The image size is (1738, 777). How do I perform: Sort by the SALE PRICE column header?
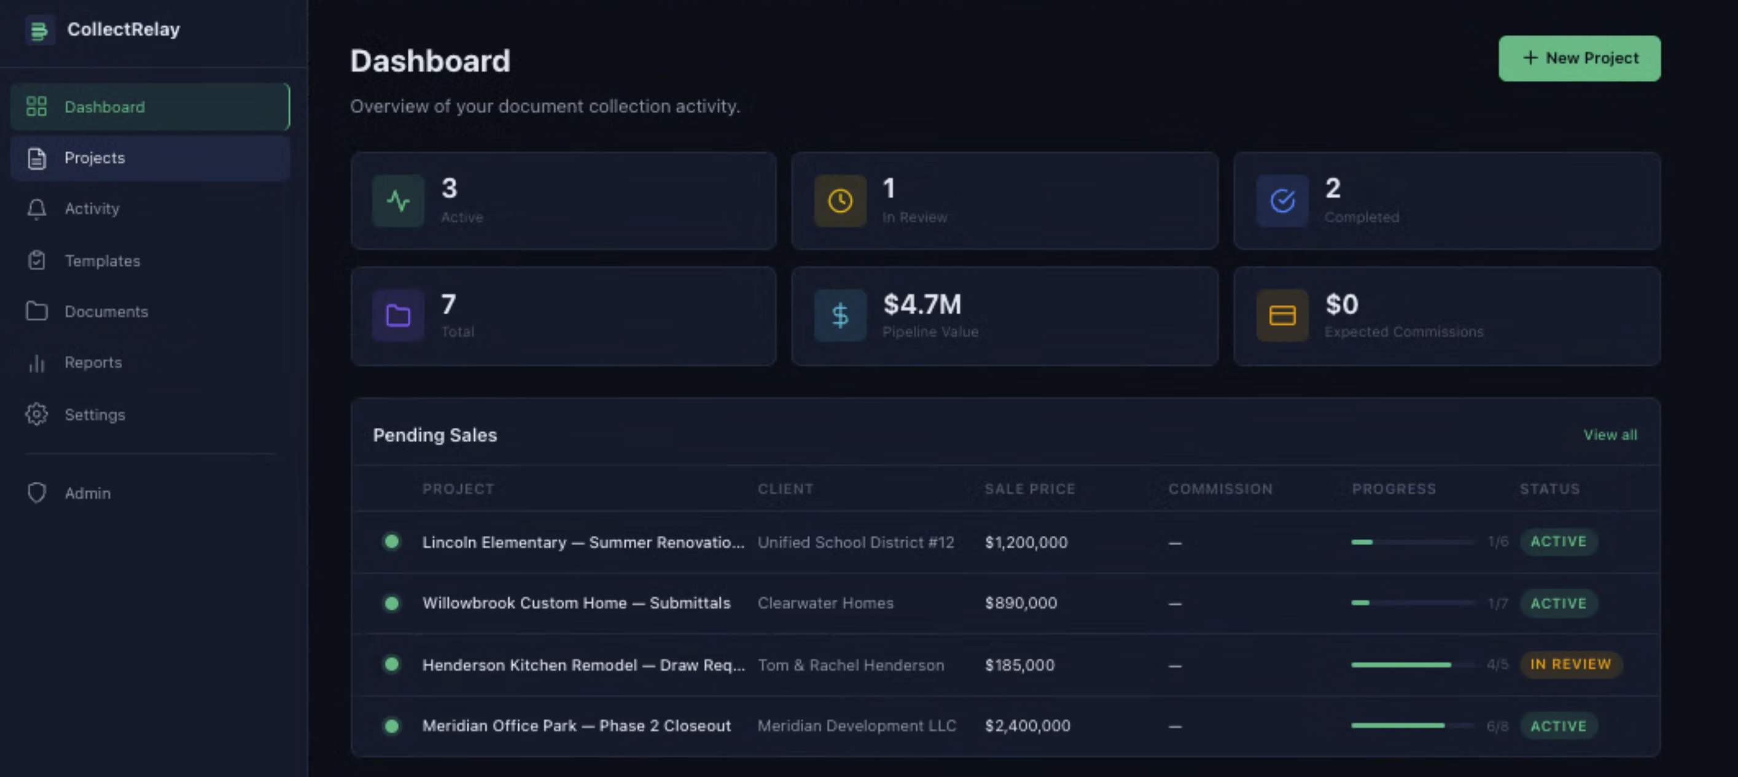pos(1029,489)
